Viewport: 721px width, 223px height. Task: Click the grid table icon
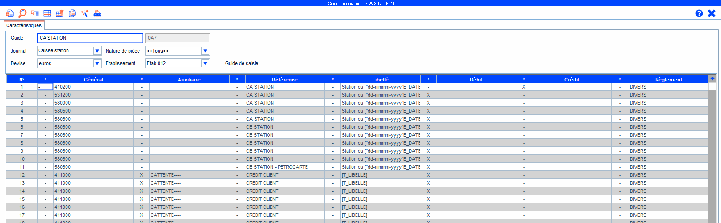click(x=47, y=13)
